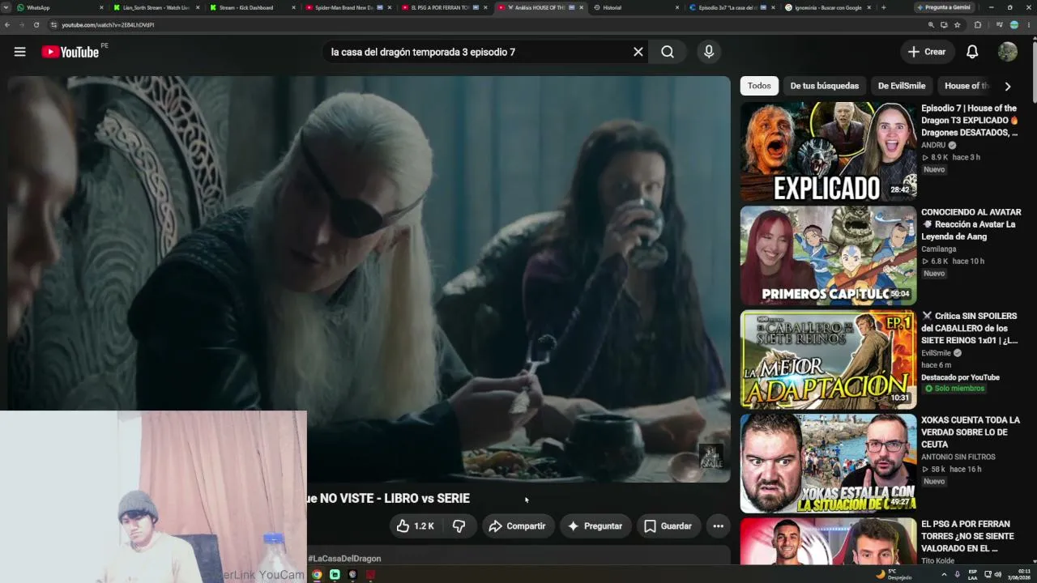Click the Camilanga channel name
The height and width of the screenshot is (583, 1037).
click(939, 249)
